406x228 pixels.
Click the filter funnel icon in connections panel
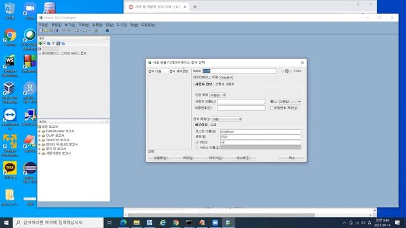(x=53, y=44)
